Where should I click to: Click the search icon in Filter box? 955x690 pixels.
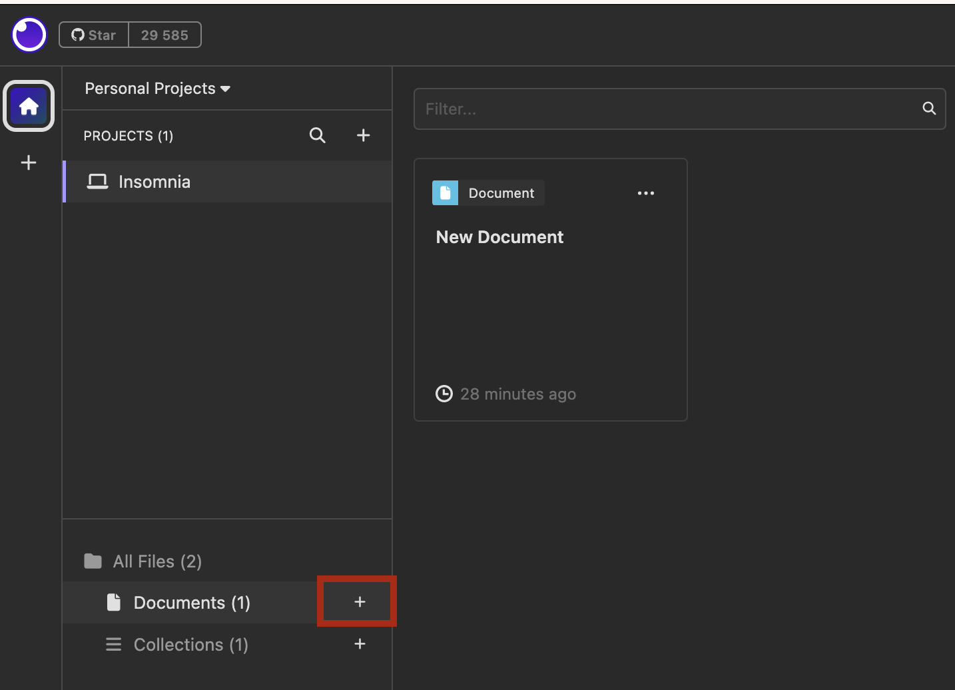coord(929,109)
